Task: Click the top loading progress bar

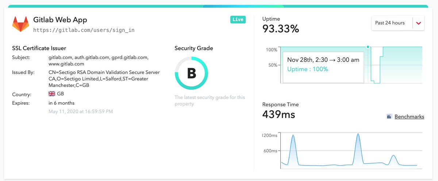Action: (x=218, y=6)
